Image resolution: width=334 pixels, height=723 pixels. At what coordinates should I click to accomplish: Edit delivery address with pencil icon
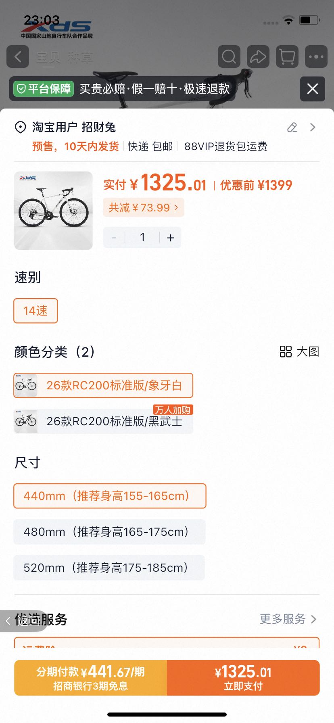(x=292, y=127)
